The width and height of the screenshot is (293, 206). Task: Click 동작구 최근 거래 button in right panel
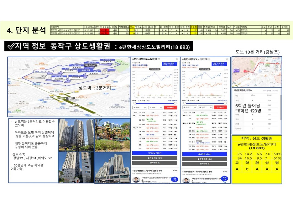point(205,159)
